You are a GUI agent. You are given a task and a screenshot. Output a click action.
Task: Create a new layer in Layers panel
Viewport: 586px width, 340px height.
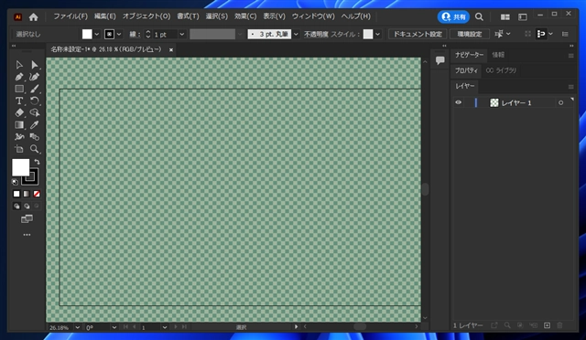click(547, 325)
